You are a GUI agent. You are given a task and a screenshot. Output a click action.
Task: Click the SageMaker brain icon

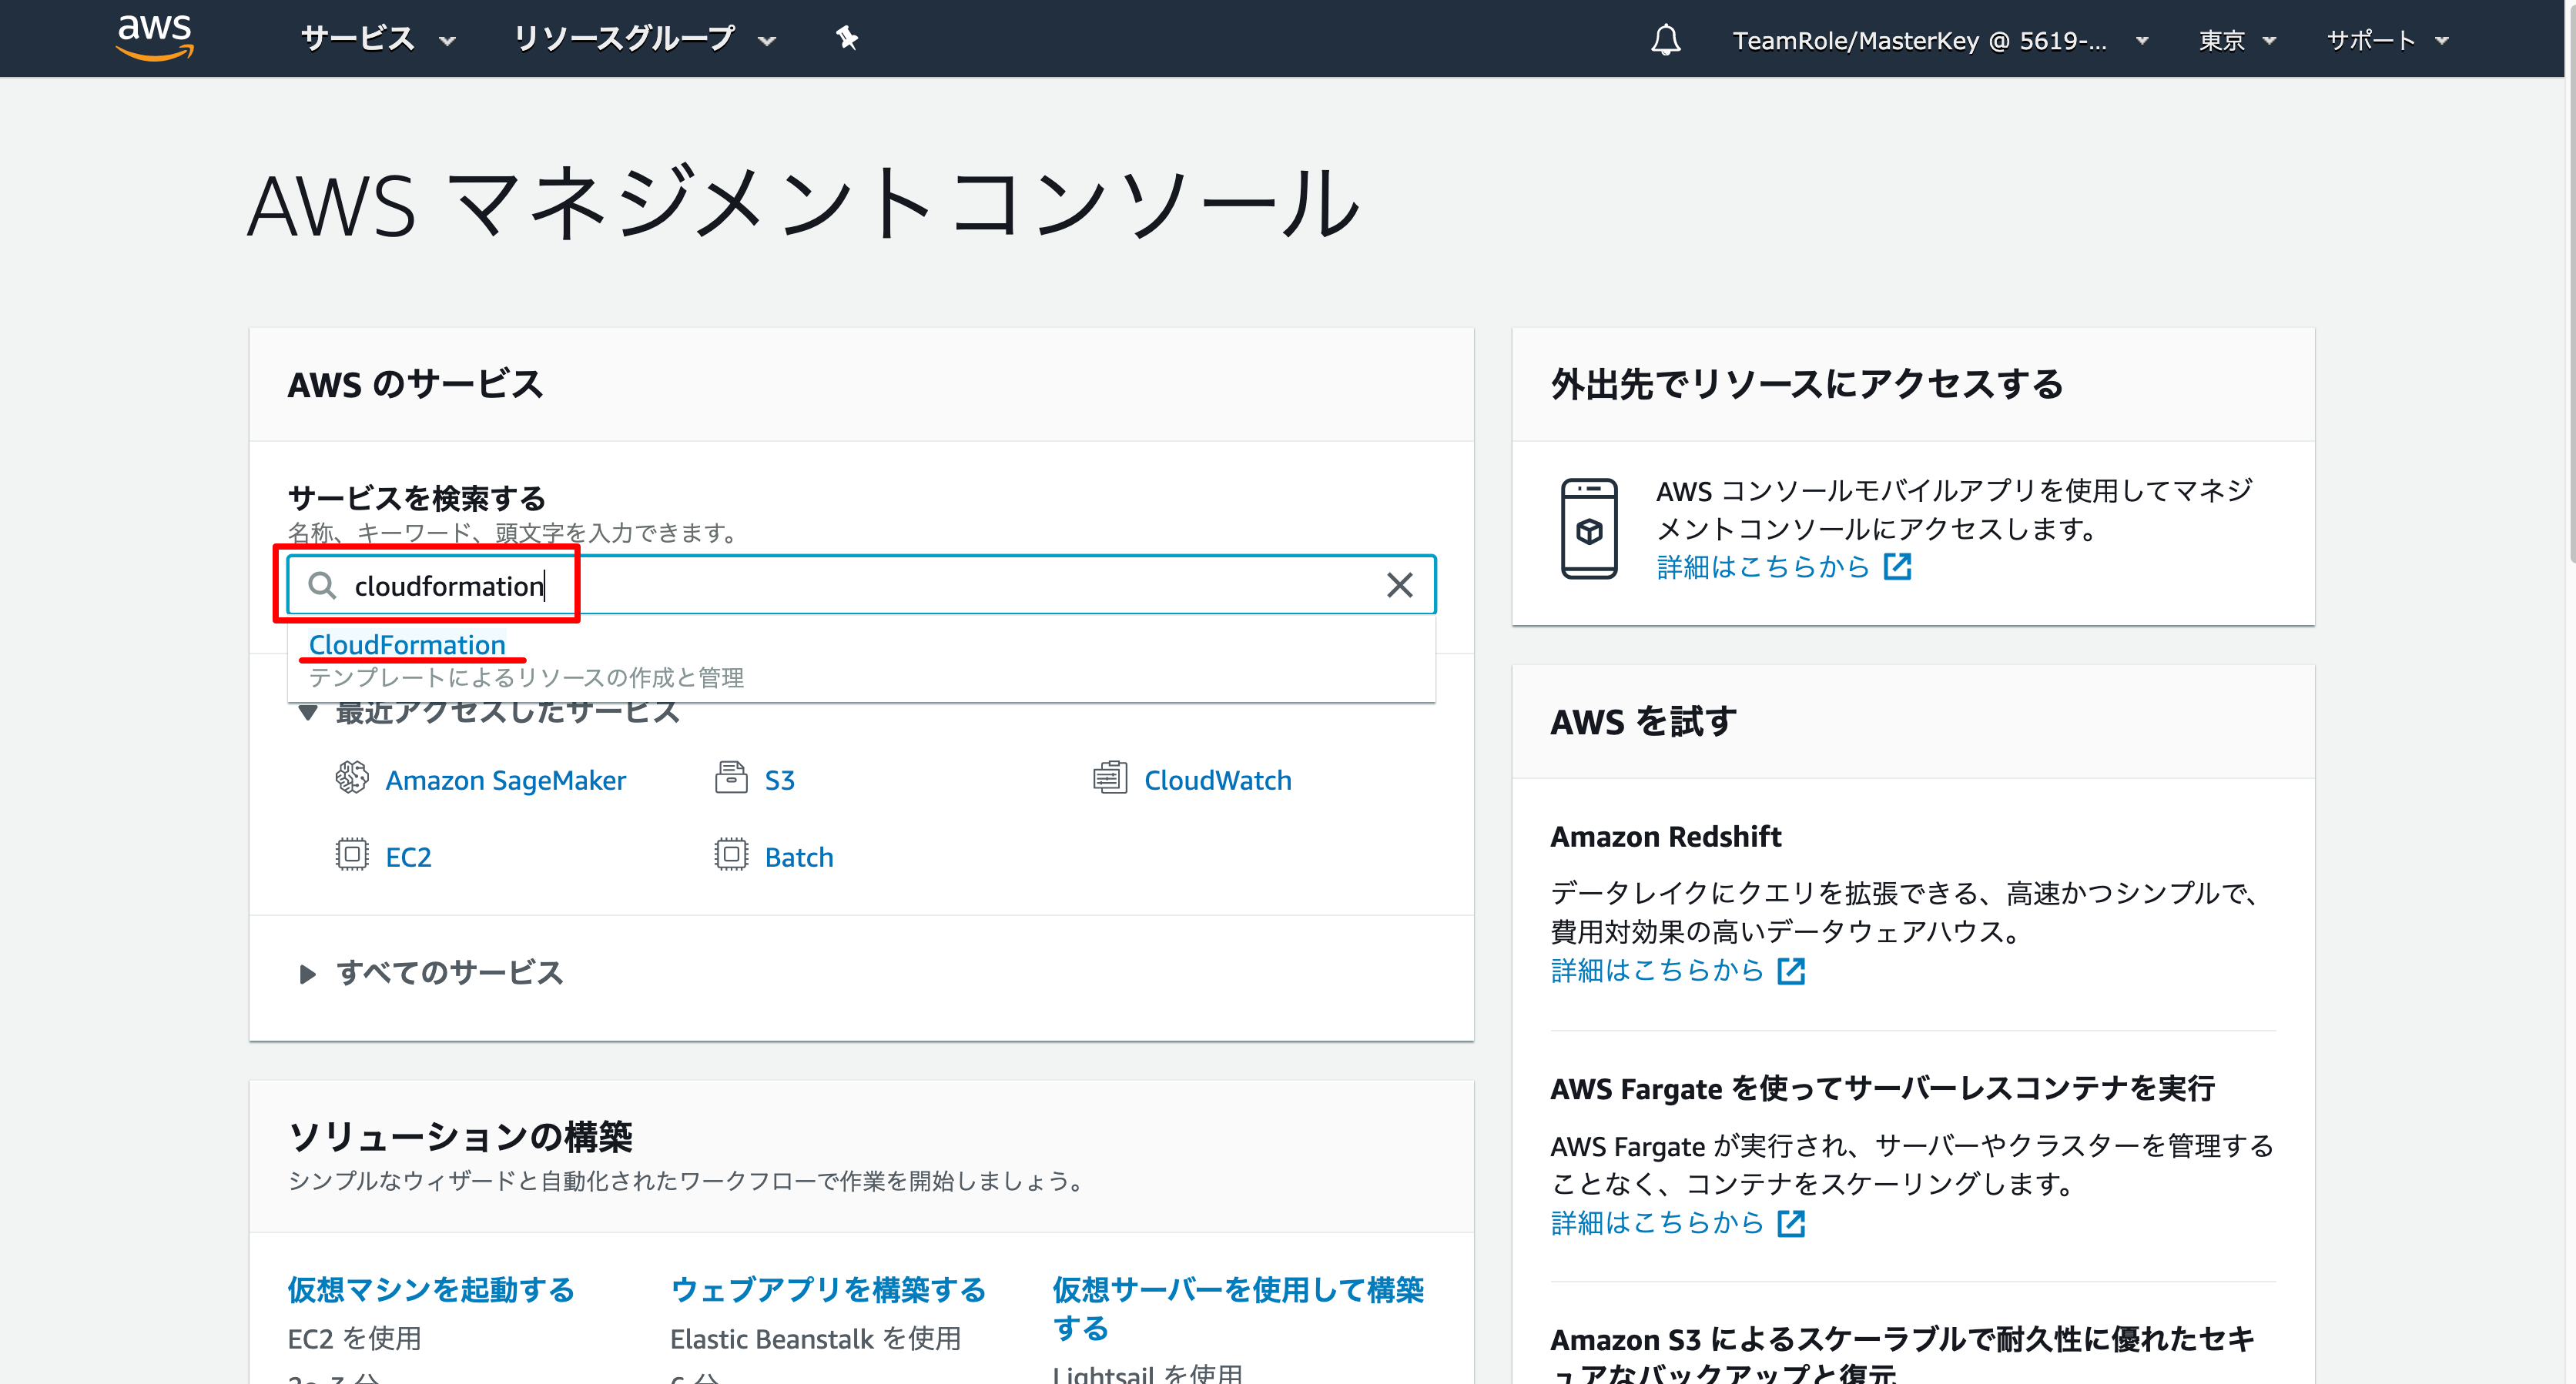coord(352,777)
